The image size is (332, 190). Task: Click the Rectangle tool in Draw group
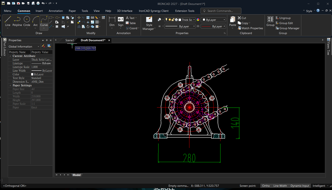51,18
